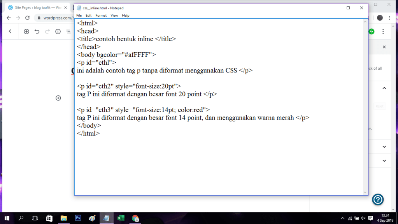The width and height of the screenshot is (398, 224).
Task: Expand the first collapsed sidebar panel
Action: tap(384, 147)
